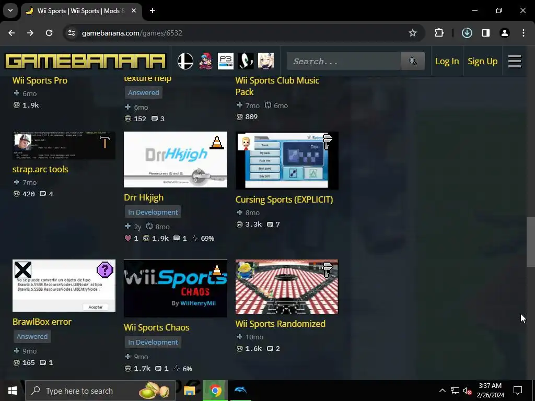Image resolution: width=535 pixels, height=401 pixels.
Task: Open the strap.arc tools title link
Action: pyautogui.click(x=40, y=169)
